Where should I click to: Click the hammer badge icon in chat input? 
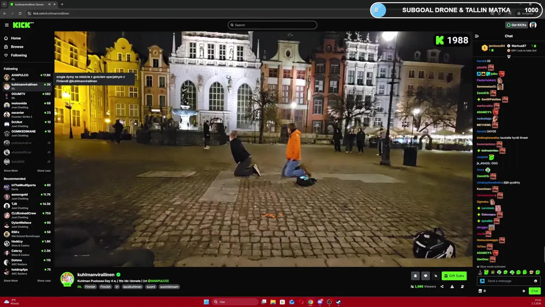tap(482, 281)
